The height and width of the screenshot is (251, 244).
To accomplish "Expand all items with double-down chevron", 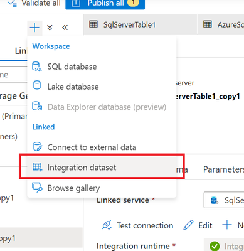I will (50, 28).
